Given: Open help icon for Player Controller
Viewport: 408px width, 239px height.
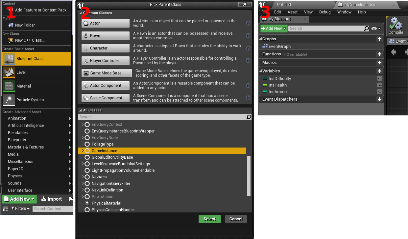Looking at the screenshot, I should pyautogui.click(x=248, y=61).
